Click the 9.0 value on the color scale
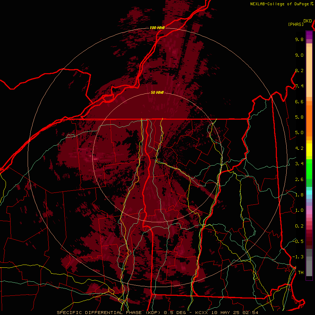 click(x=299, y=55)
